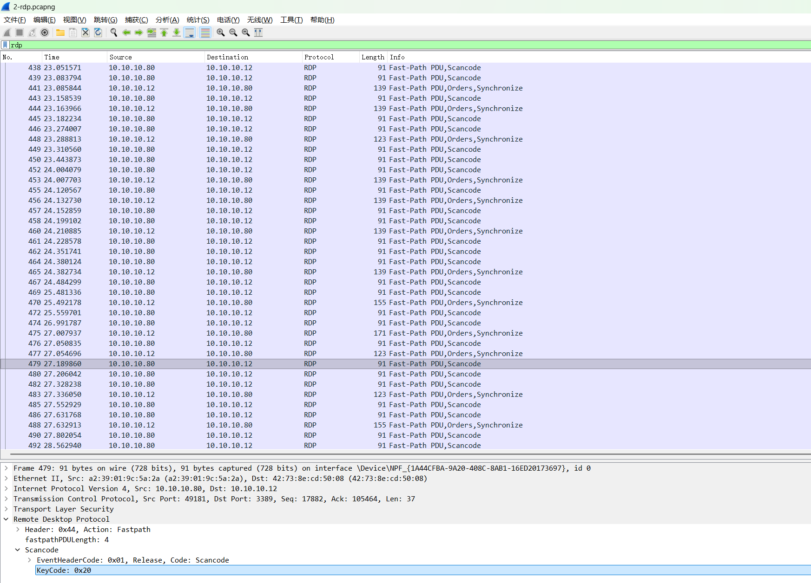The height and width of the screenshot is (583, 811).
Task: Go back to the previous packet with the left arrow
Action: 126,32
